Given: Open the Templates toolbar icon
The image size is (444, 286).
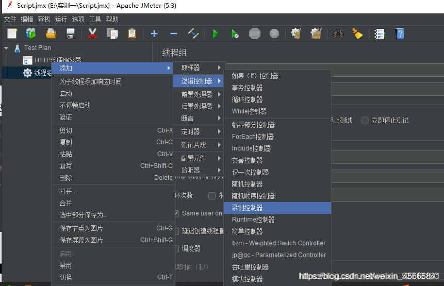Looking at the screenshot, I should (31, 33).
